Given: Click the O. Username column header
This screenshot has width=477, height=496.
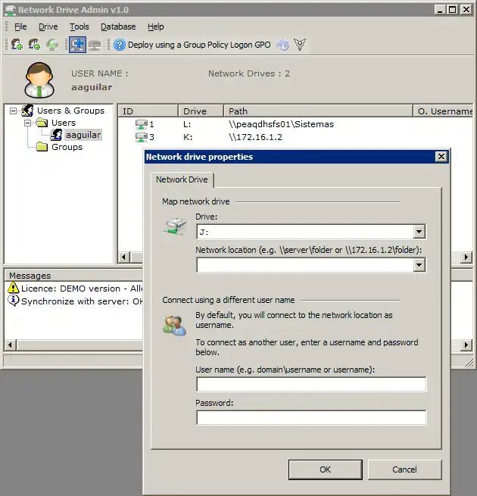Looking at the screenshot, I should [443, 111].
